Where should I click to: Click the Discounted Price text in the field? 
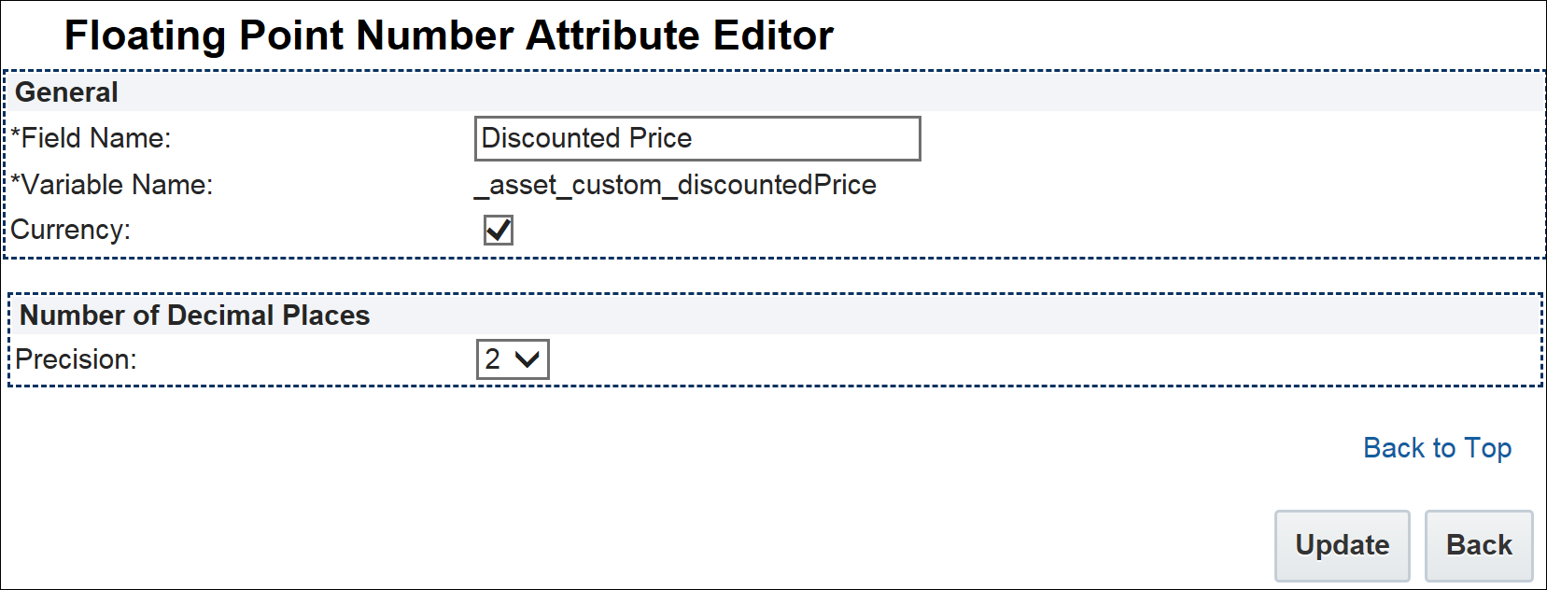586,138
